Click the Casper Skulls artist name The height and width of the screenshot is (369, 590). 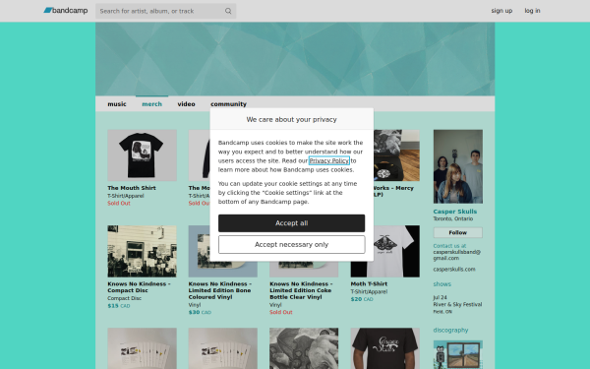point(455,212)
